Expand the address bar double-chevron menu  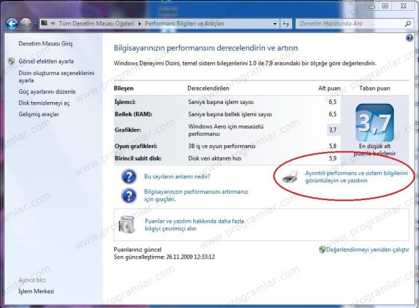[53, 24]
